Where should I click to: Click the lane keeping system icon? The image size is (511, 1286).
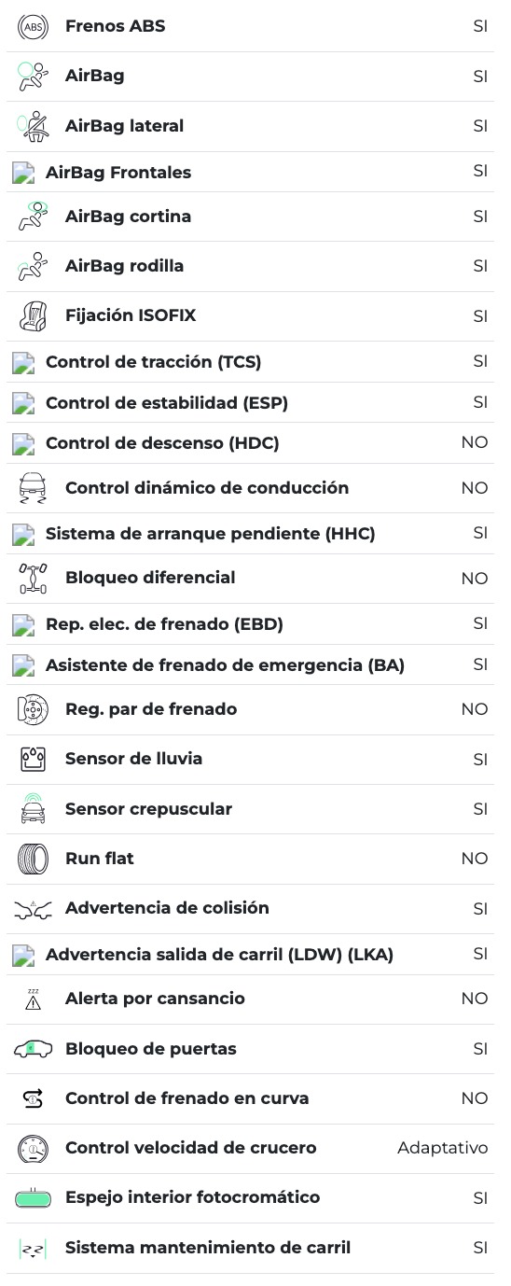33,1249
